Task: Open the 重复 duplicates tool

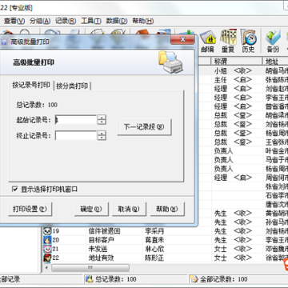Action: pos(228,42)
